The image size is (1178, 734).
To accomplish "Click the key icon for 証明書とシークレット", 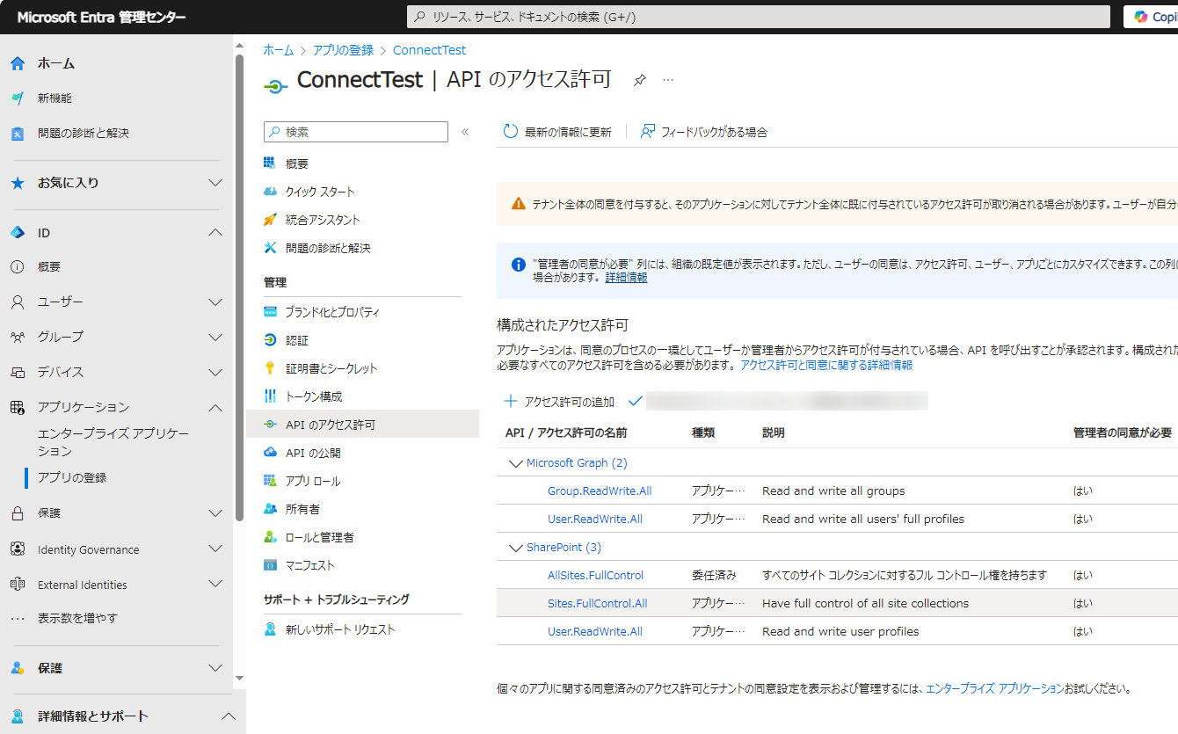I will point(271,368).
